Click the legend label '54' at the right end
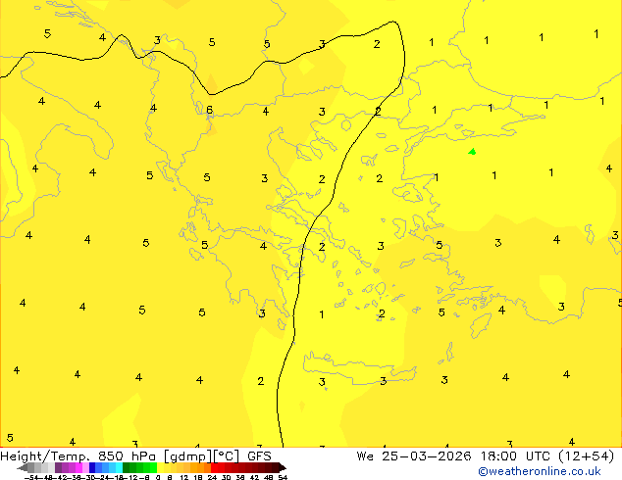This screenshot has height=480, width=622. pyautogui.click(x=283, y=477)
